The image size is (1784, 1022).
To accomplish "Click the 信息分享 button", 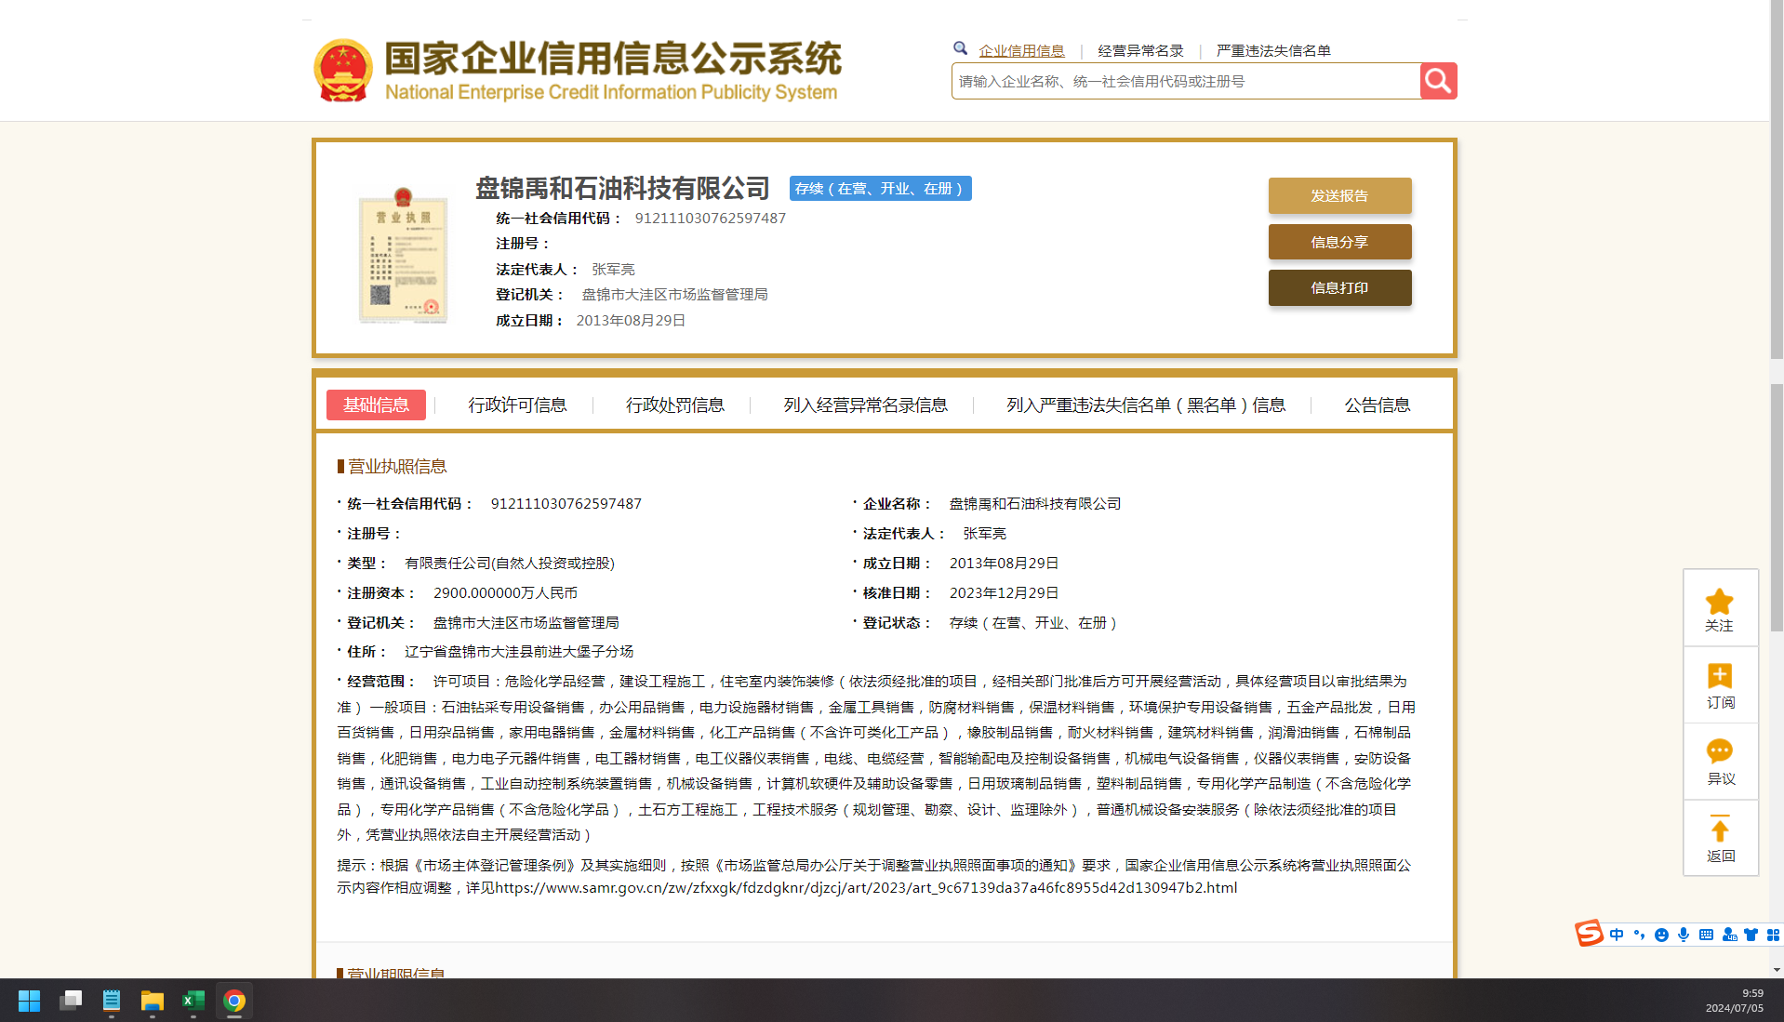I will pyautogui.click(x=1339, y=242).
